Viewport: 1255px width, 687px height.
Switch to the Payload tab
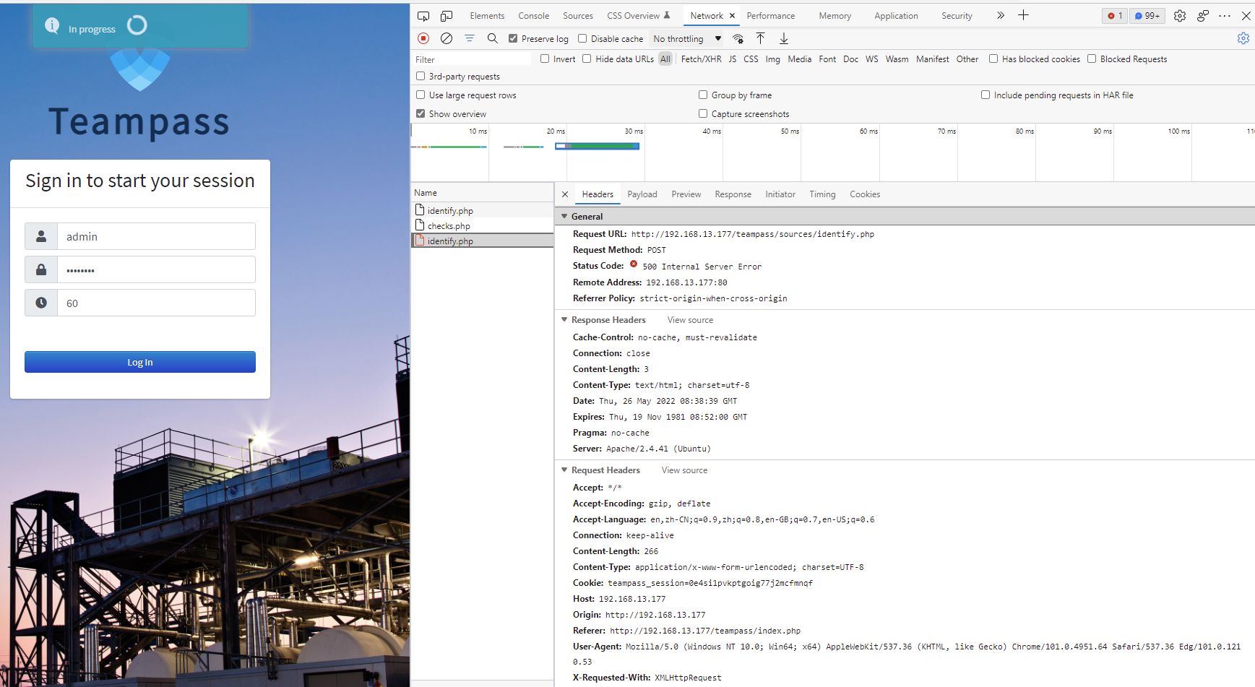(x=642, y=194)
